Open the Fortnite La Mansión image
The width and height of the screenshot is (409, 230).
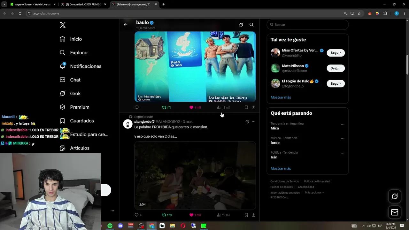[x=195, y=66]
